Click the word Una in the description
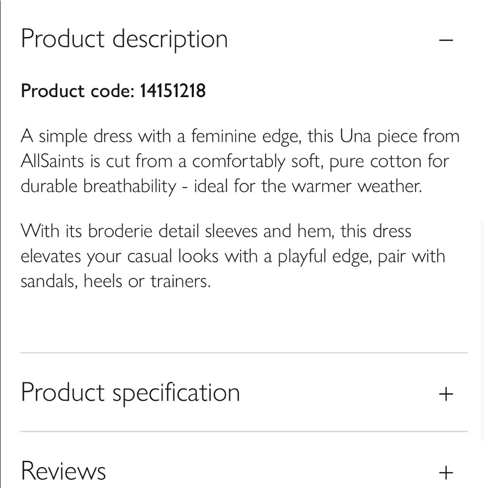Viewport: 488px width, 488px height. click(x=355, y=136)
